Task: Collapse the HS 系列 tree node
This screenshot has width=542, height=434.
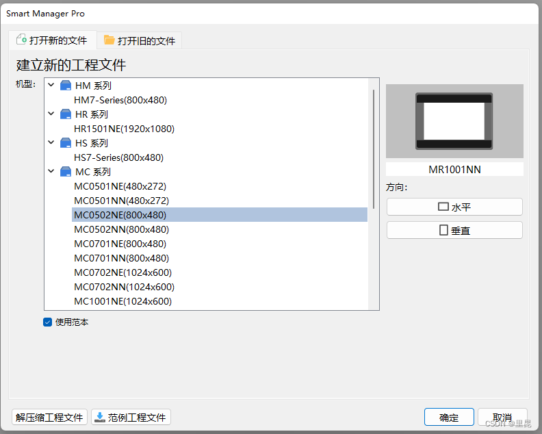Action: tap(51, 142)
